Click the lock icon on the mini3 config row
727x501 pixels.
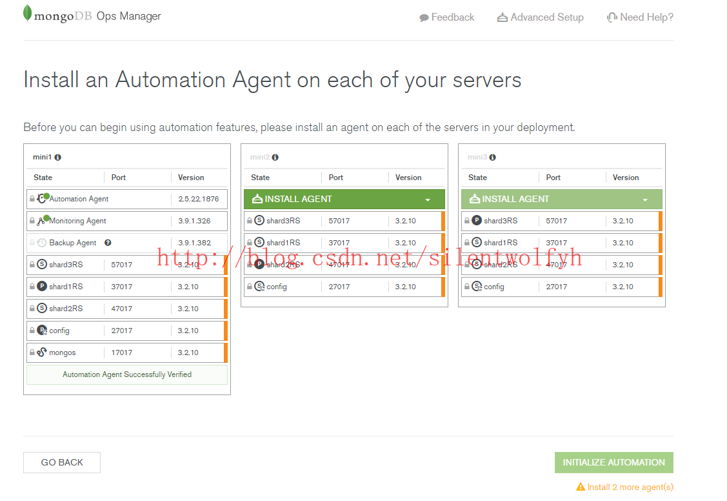(467, 287)
